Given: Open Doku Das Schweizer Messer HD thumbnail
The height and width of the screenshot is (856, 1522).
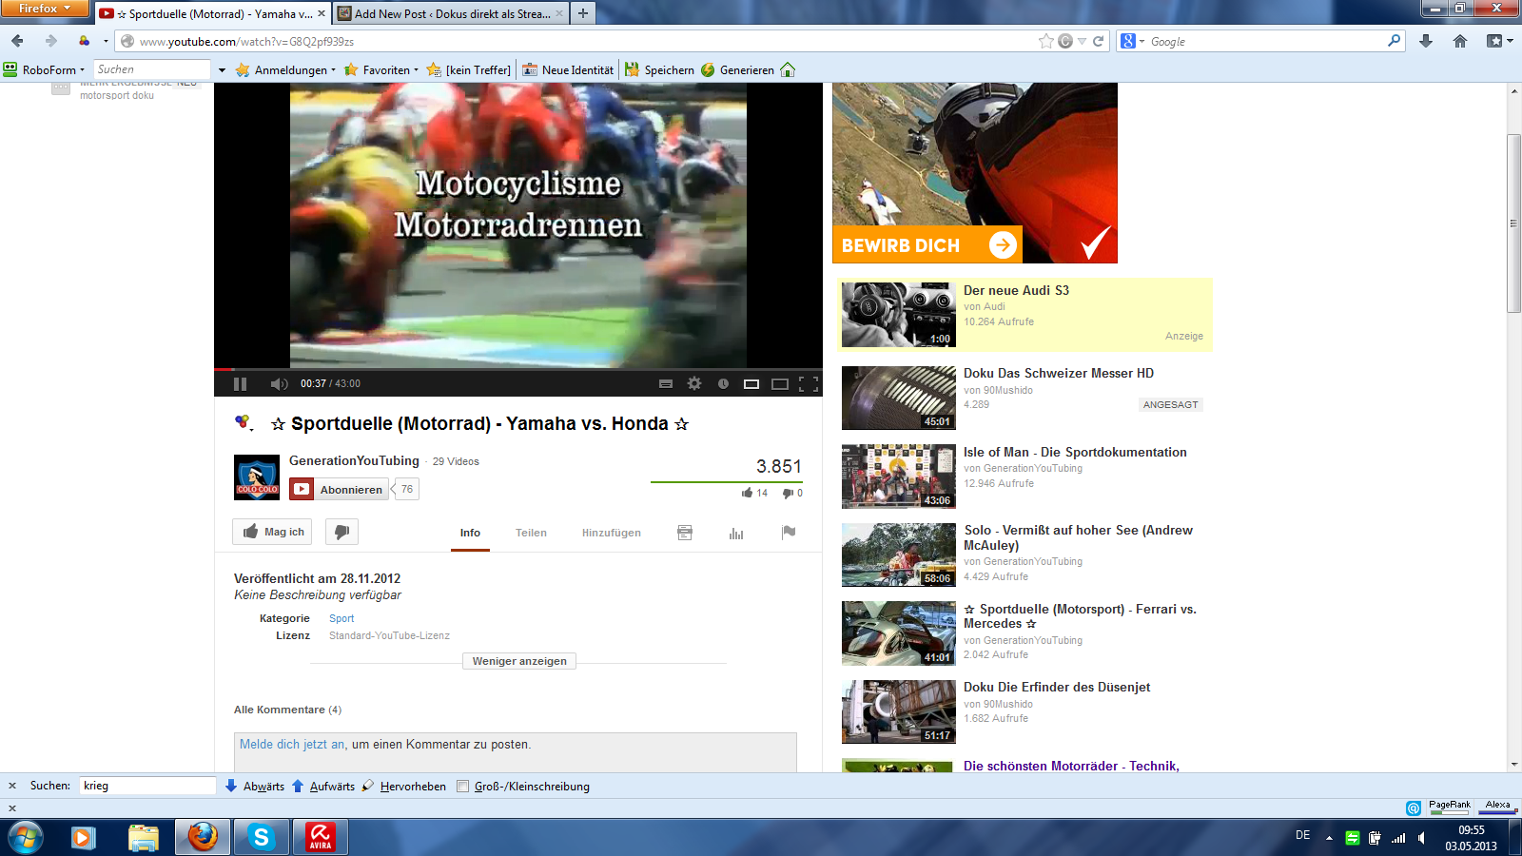Looking at the screenshot, I should [899, 398].
